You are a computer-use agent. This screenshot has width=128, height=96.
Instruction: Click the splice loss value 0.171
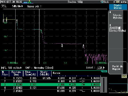click(33, 88)
